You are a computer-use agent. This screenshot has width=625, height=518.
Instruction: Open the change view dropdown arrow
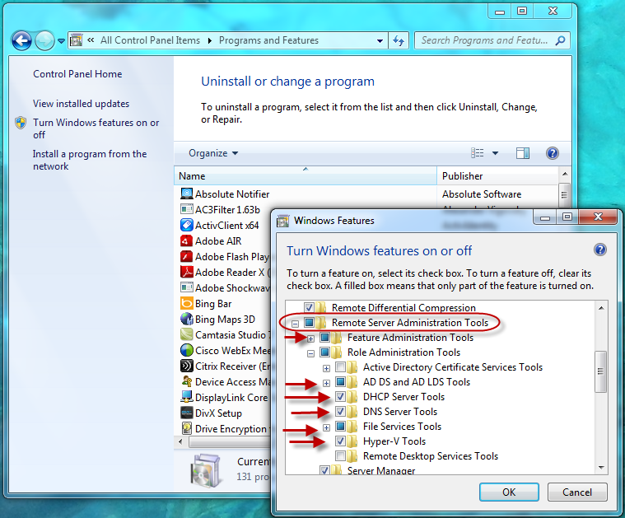click(x=495, y=153)
